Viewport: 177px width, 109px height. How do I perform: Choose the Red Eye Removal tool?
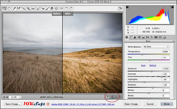click(x=43, y=9)
